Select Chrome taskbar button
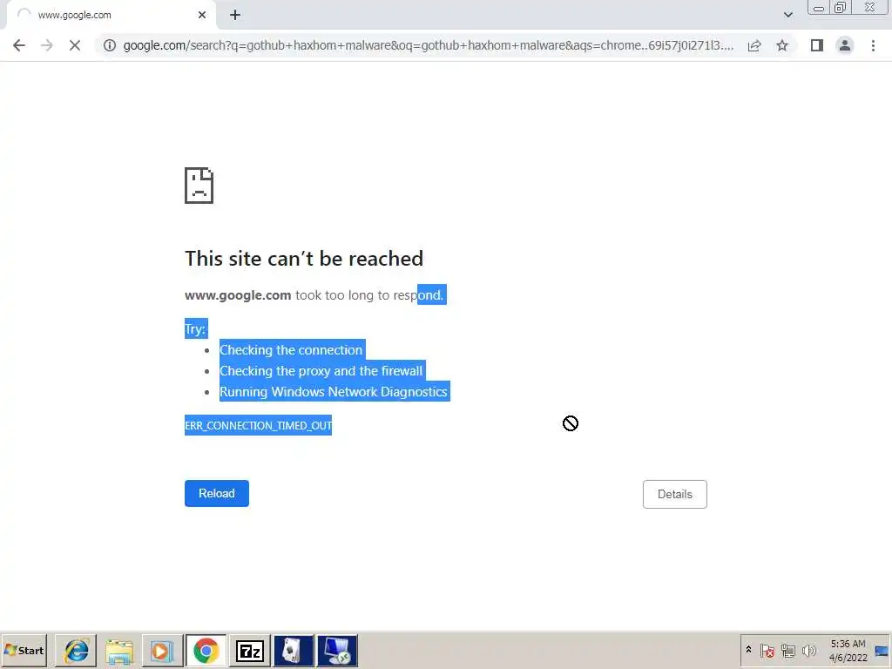892x669 pixels. click(x=206, y=650)
